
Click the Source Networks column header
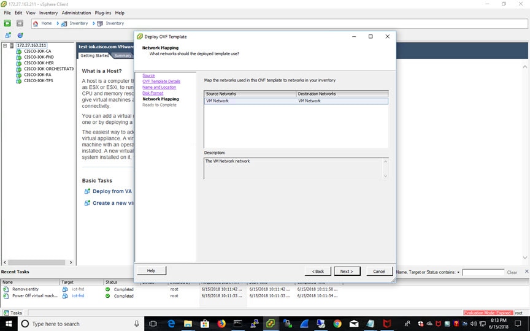(250, 94)
